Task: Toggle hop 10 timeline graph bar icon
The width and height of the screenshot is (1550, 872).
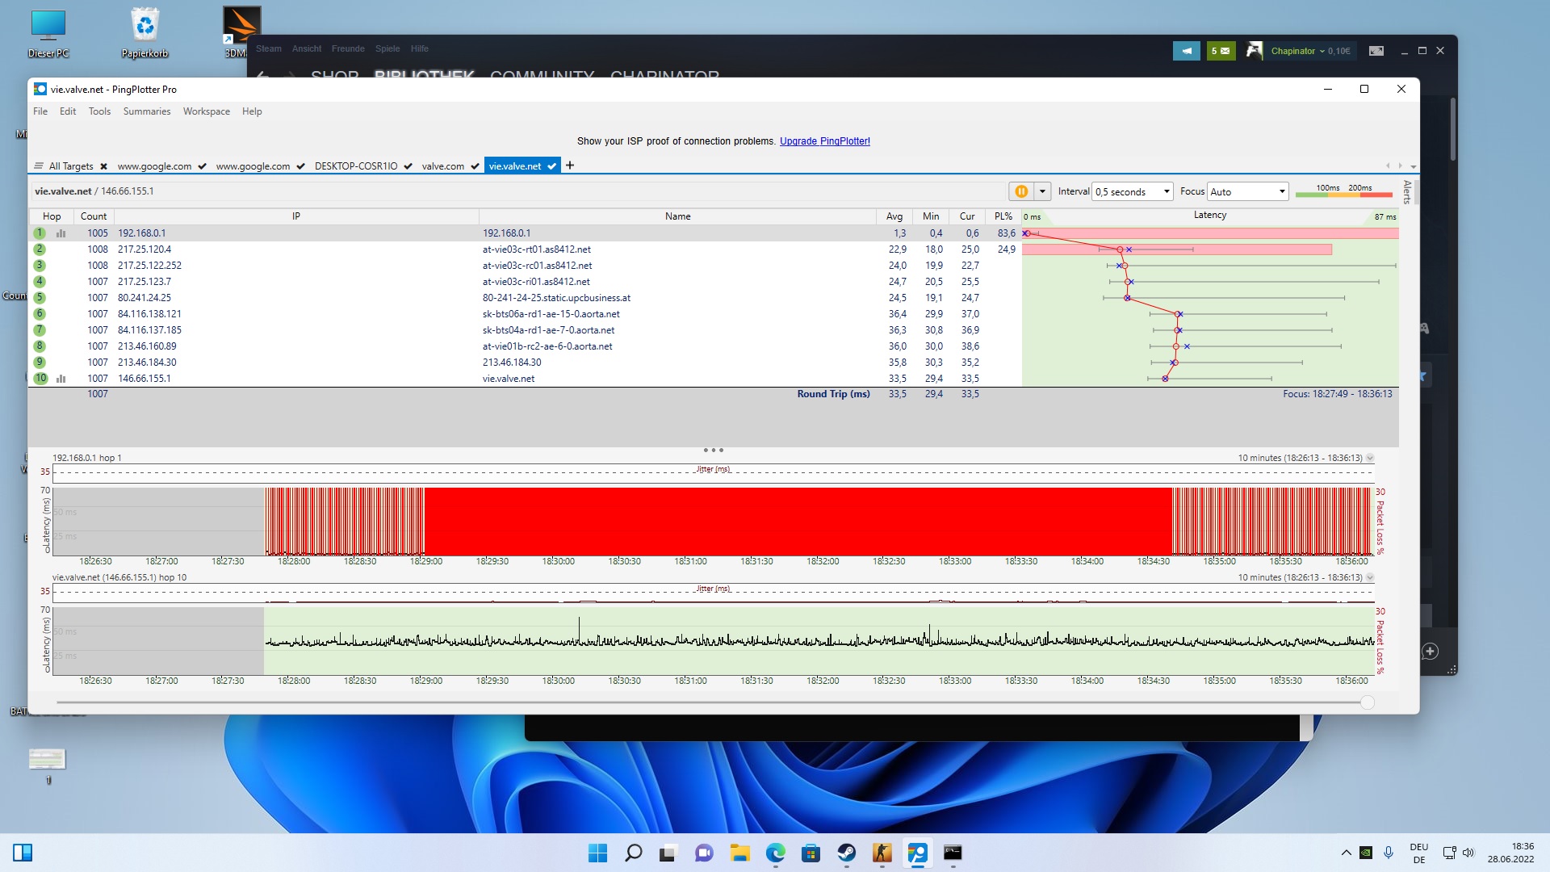Action: point(61,379)
